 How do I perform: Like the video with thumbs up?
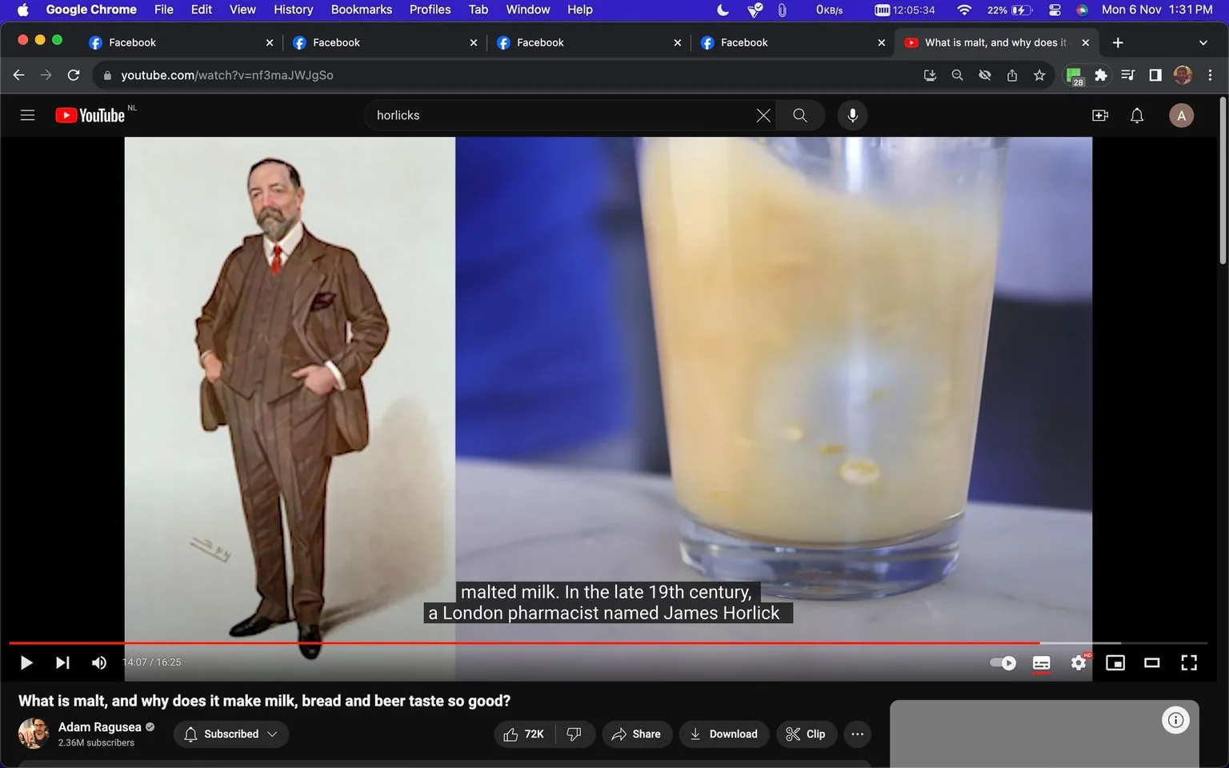516,734
